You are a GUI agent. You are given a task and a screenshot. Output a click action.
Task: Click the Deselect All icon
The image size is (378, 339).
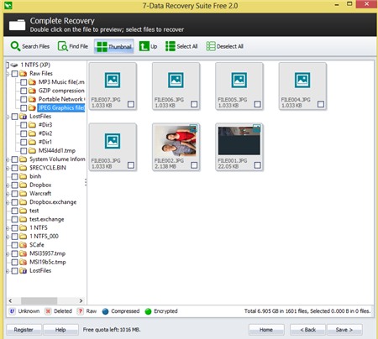coord(211,46)
